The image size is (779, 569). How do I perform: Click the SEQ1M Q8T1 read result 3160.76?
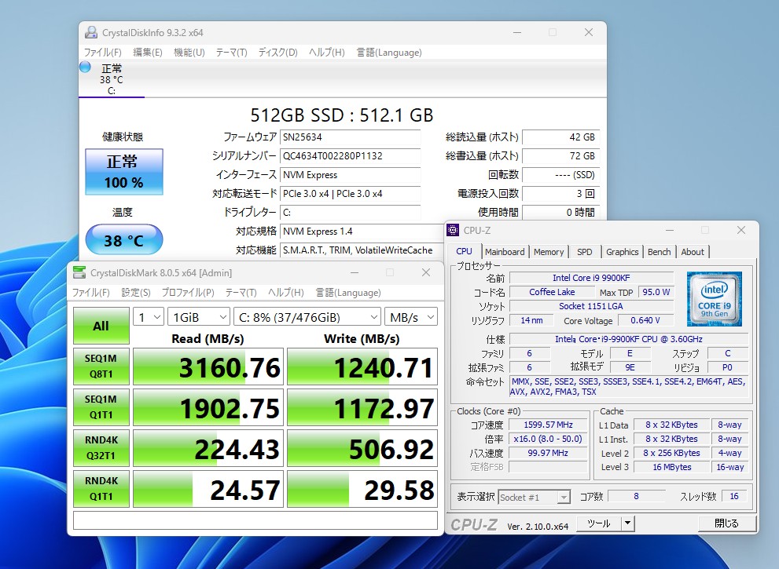pos(208,367)
